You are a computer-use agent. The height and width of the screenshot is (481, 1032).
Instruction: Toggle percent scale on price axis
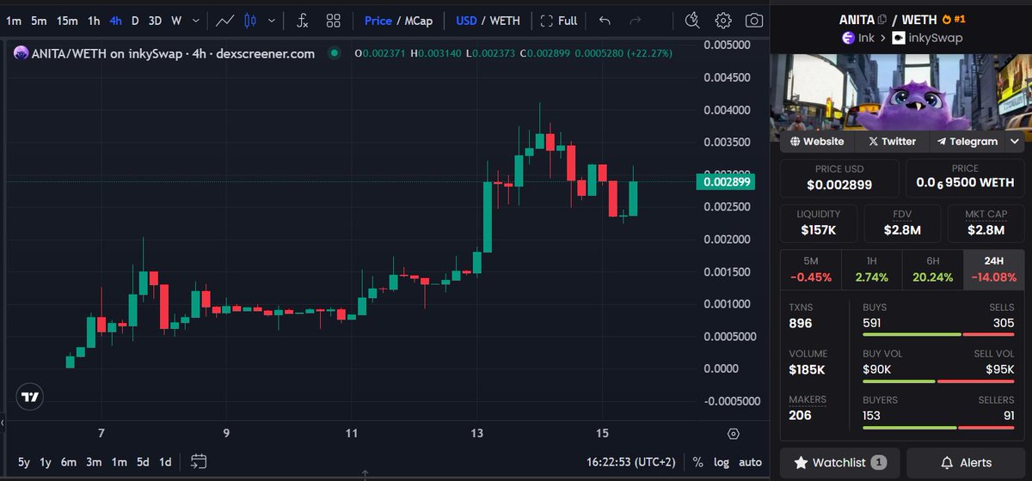point(697,462)
